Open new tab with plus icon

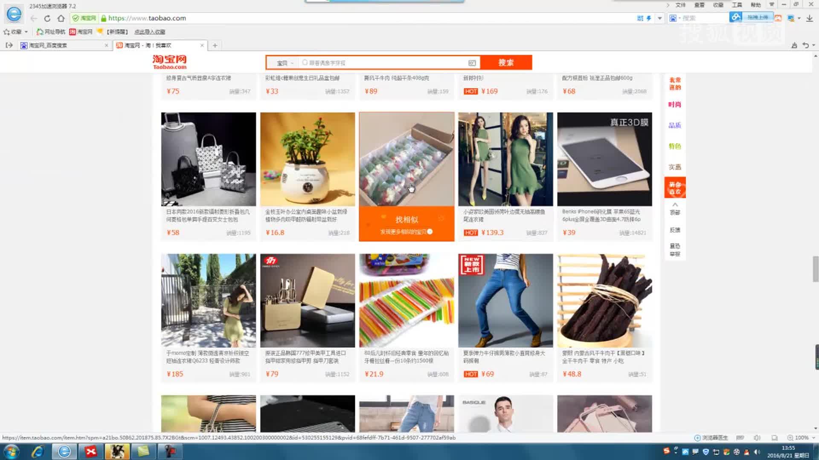click(215, 45)
